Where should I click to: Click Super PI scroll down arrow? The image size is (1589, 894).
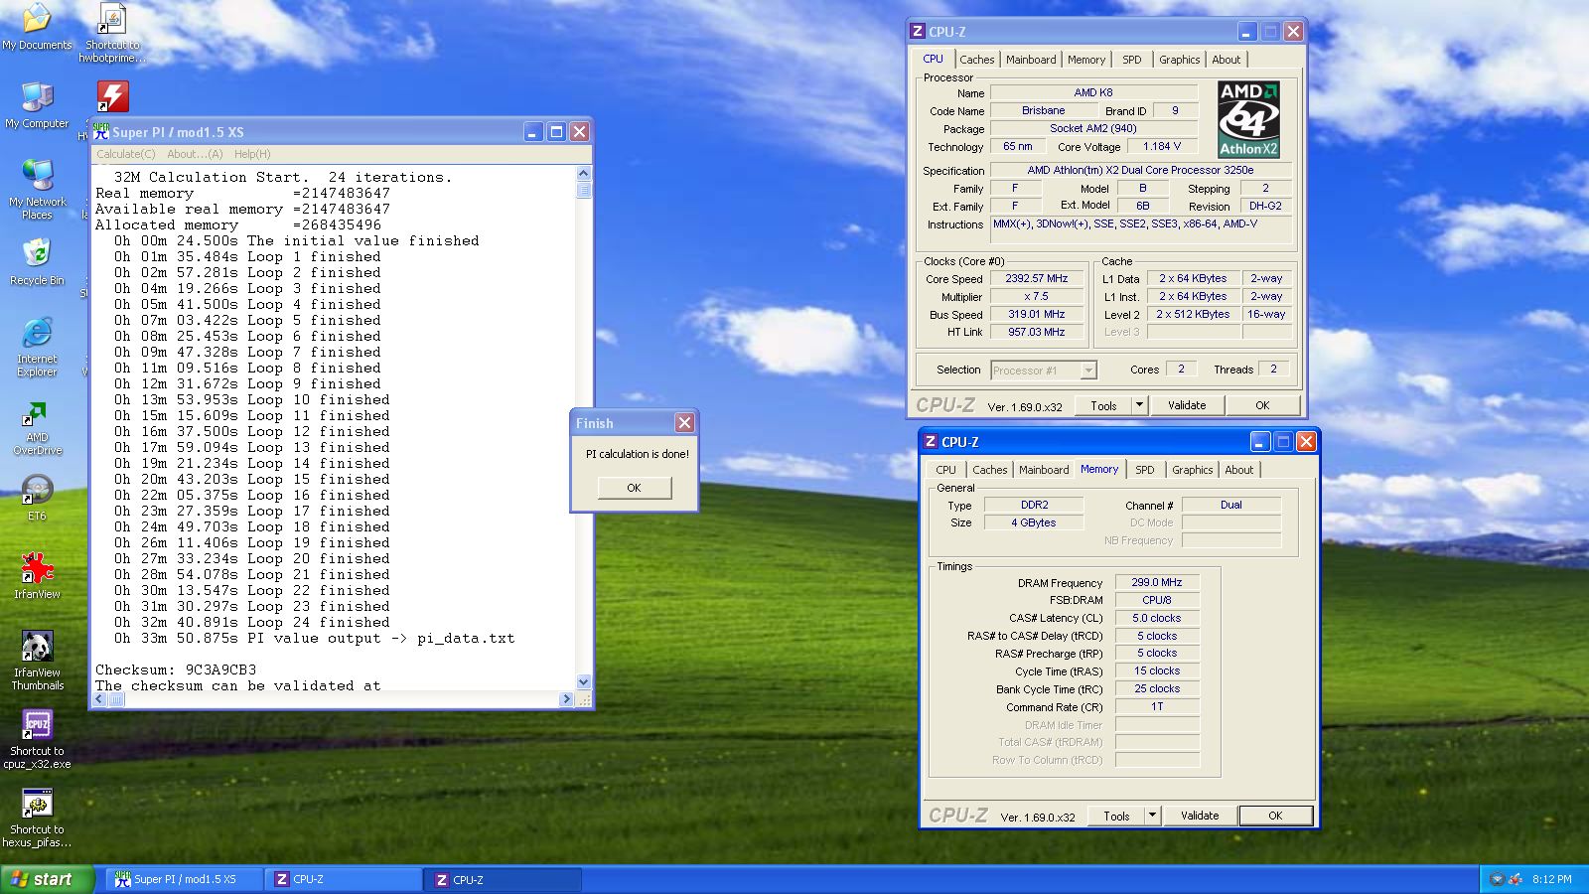tap(583, 682)
